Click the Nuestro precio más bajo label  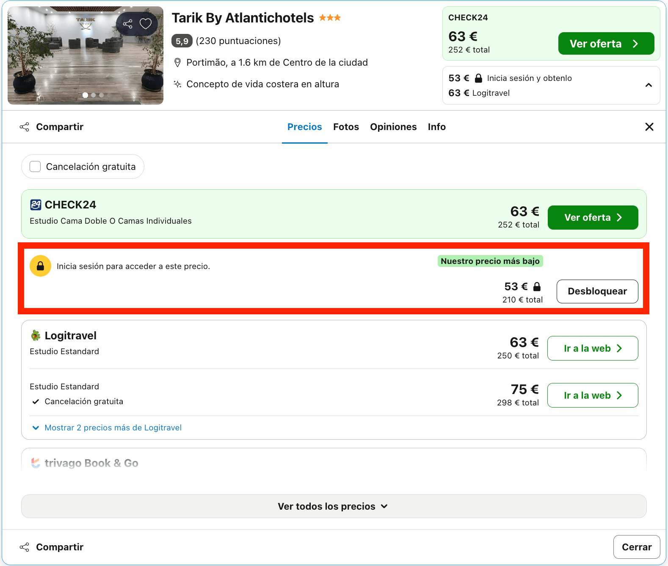coord(490,261)
